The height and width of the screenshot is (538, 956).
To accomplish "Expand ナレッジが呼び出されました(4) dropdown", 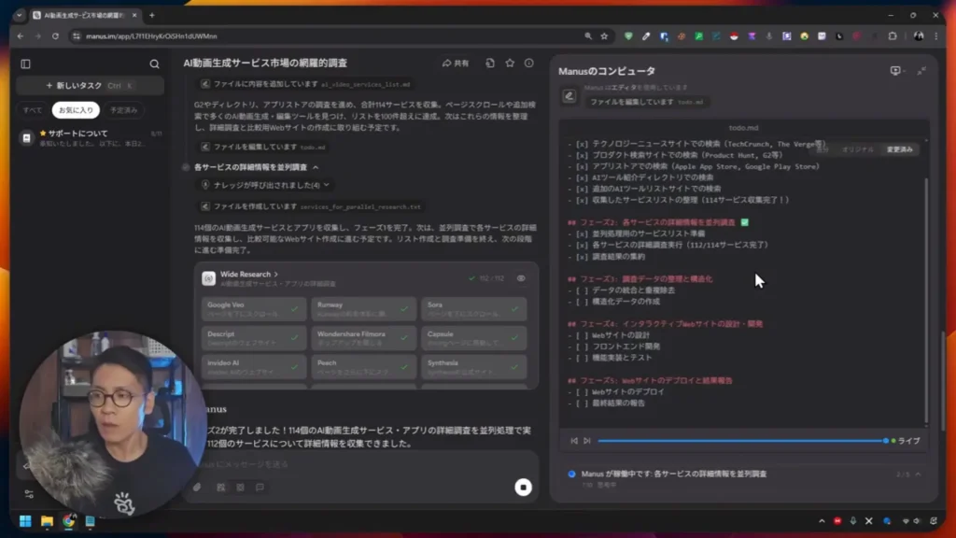I will [327, 185].
